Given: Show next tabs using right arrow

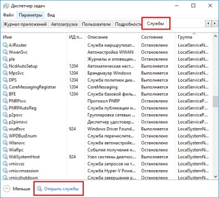Looking at the screenshot, I should (214, 23).
